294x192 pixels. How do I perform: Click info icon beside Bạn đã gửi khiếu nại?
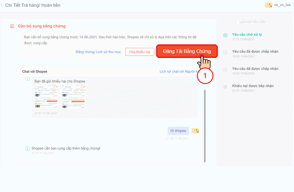click(28, 79)
